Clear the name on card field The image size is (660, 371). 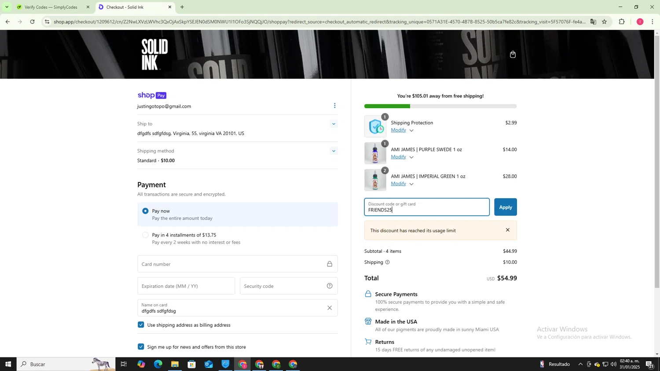tap(330, 308)
